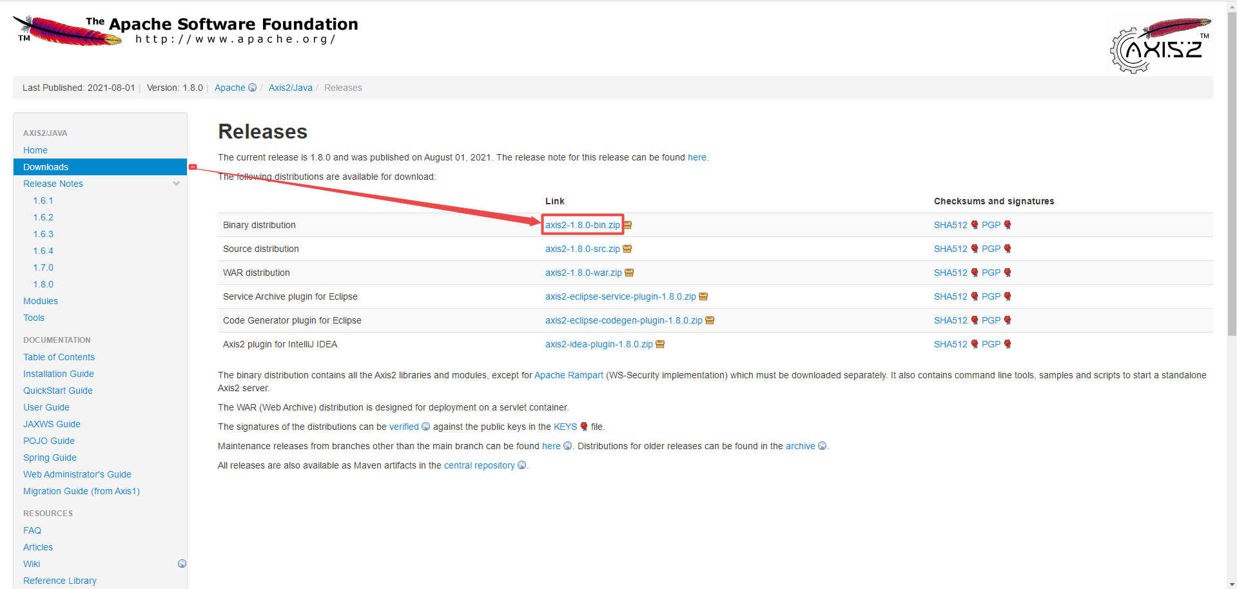Open release notes 1.8.0
The height and width of the screenshot is (589, 1237).
43,284
